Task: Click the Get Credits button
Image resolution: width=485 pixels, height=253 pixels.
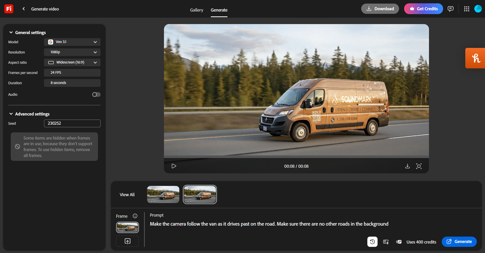Action: 423,9
